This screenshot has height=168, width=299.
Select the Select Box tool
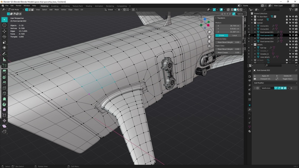point(4,19)
